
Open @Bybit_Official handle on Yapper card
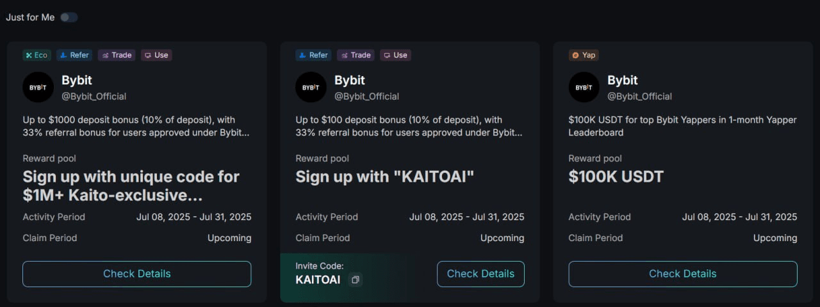coord(639,97)
